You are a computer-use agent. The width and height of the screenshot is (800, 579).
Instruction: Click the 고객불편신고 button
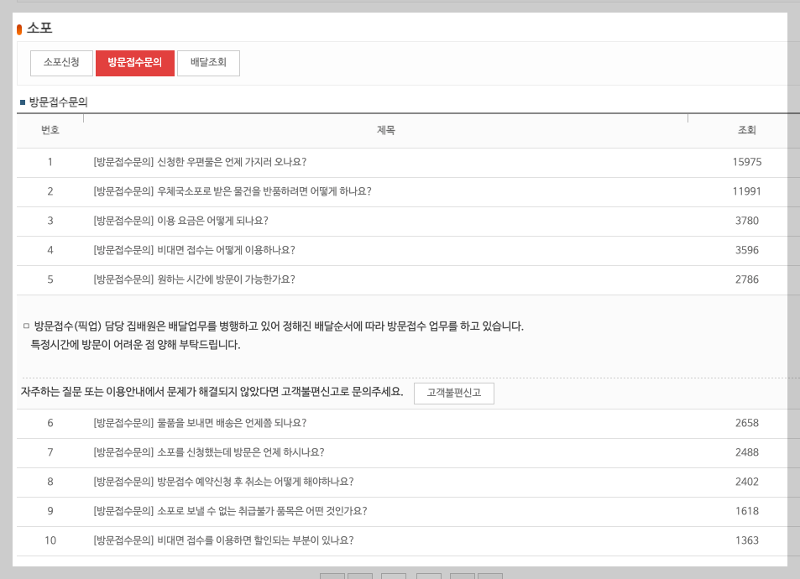[454, 393]
